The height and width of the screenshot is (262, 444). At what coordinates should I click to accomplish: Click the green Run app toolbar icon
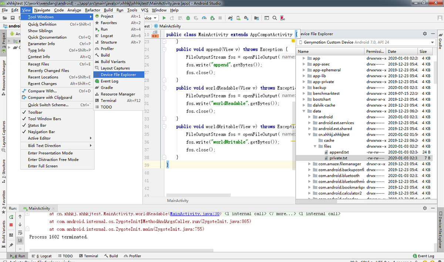164,18
